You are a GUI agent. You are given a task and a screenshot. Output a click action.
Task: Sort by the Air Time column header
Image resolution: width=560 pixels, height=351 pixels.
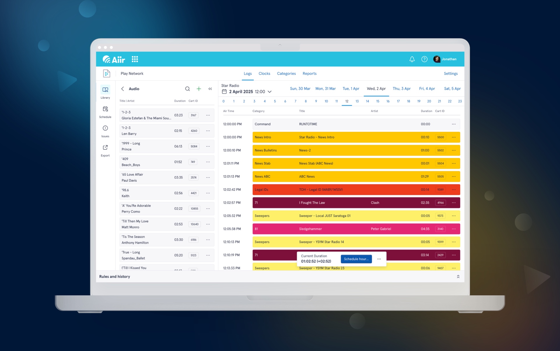(x=228, y=111)
